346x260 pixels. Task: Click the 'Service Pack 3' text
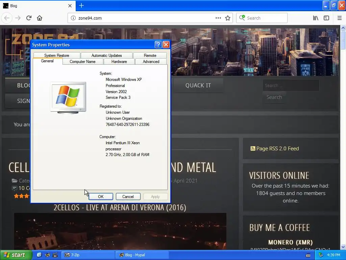pos(118,97)
